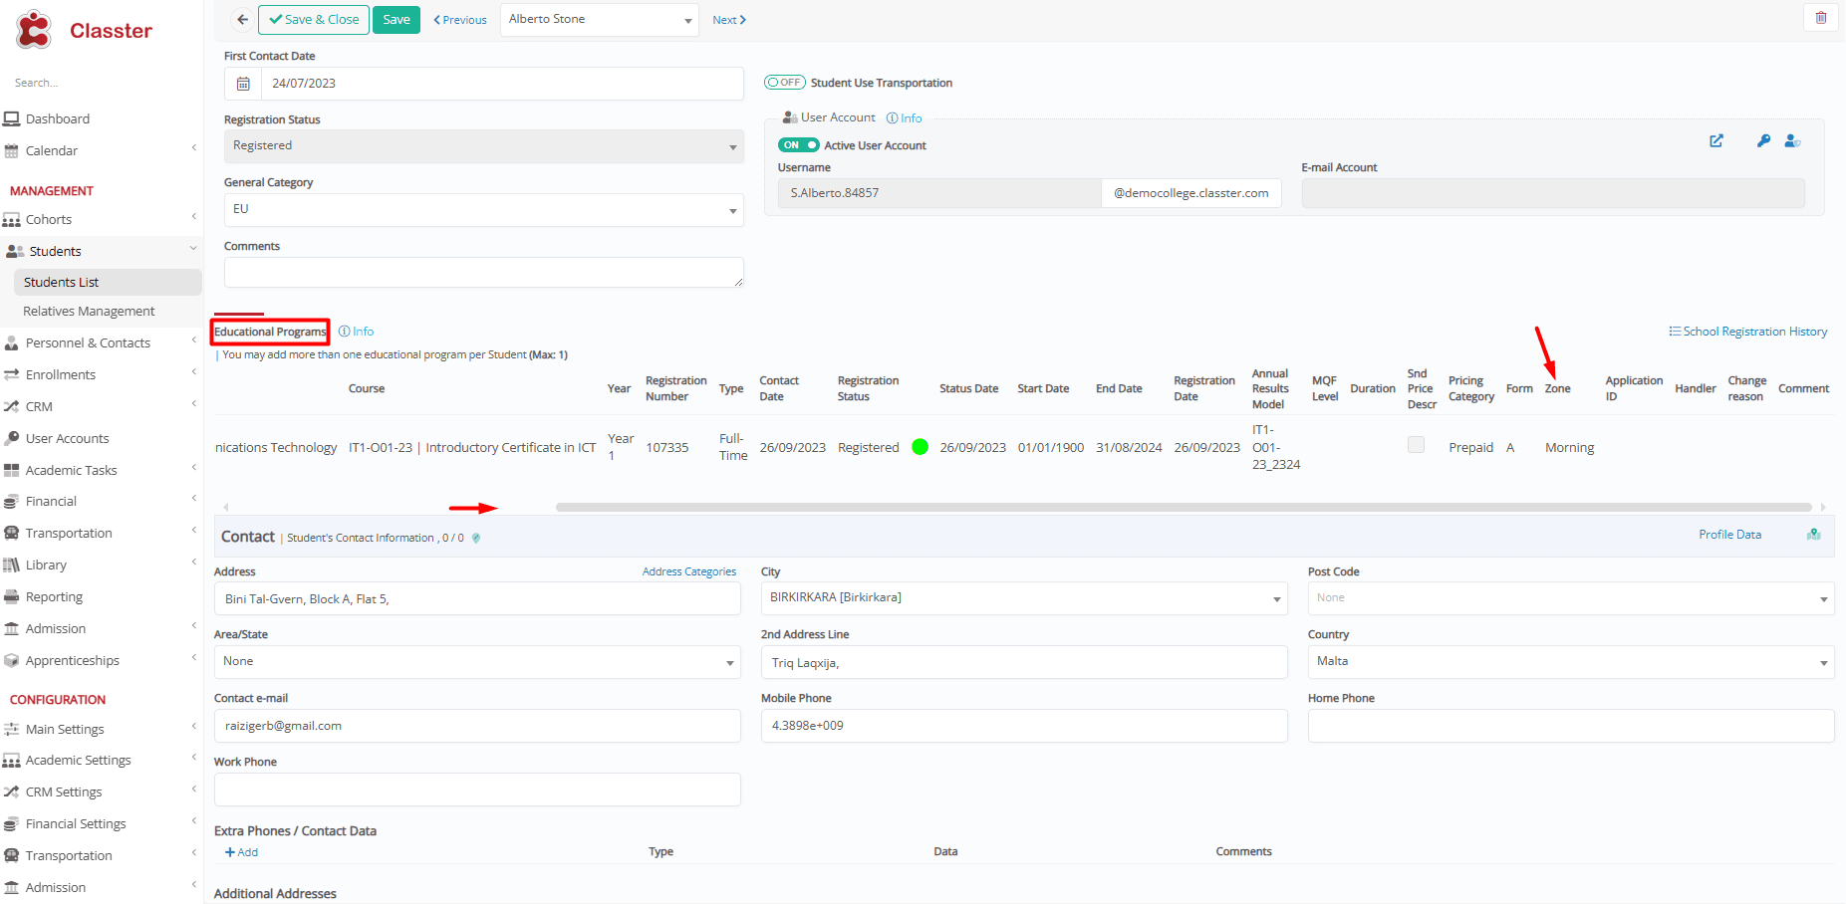Open the First Contact Date calendar icon

pos(243,84)
